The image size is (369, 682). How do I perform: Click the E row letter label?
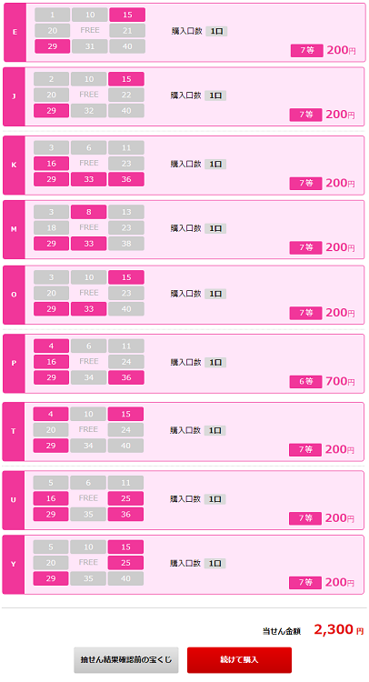pyautogui.click(x=15, y=32)
